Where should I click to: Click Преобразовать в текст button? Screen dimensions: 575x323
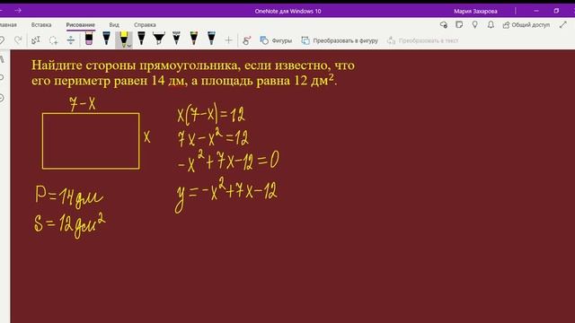click(423, 40)
